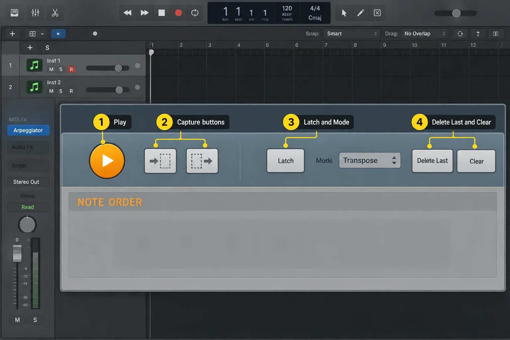Toggle record enable on Inst 1
Image resolution: width=510 pixels, height=340 pixels.
(x=71, y=69)
